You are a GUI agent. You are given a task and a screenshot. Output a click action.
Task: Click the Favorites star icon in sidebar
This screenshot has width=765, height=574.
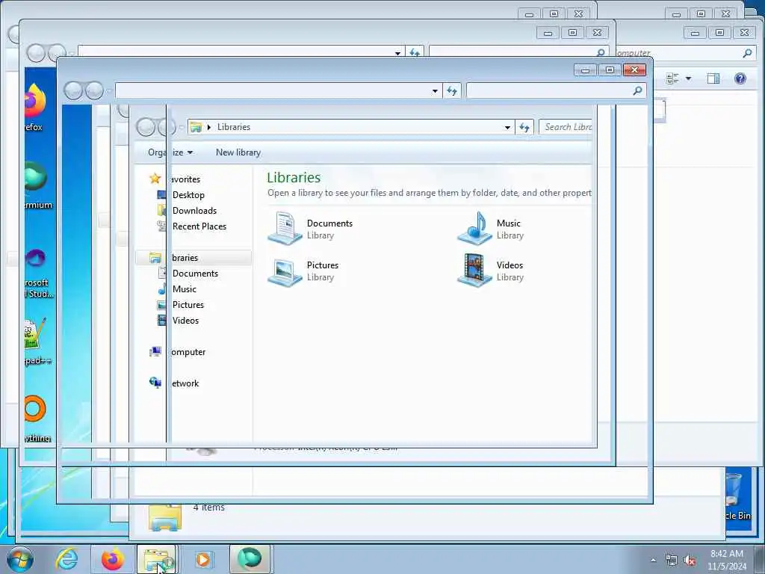point(155,179)
